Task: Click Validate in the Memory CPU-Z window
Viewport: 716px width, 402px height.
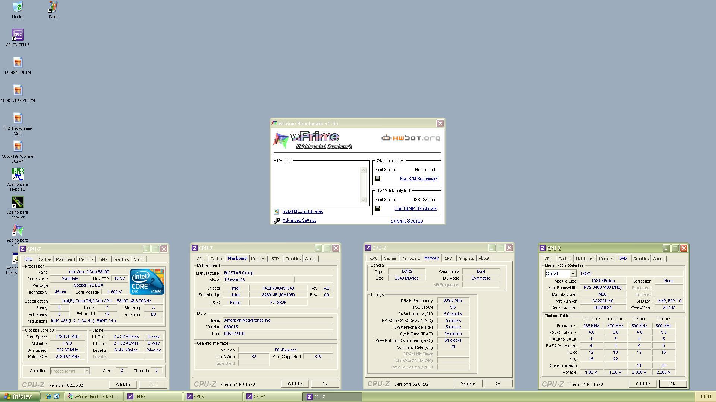Action: coord(468,383)
